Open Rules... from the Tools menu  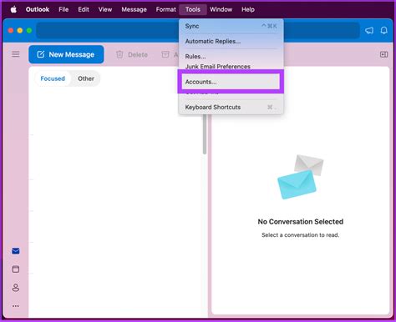tap(231, 57)
